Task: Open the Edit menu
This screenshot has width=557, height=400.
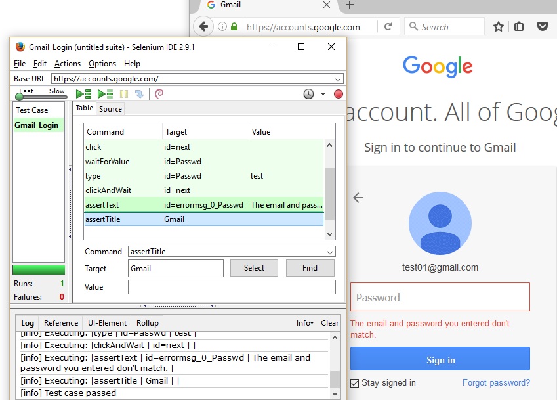Action: click(x=40, y=64)
